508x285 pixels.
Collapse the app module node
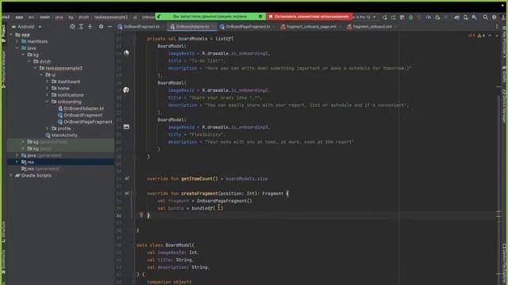click(11, 35)
